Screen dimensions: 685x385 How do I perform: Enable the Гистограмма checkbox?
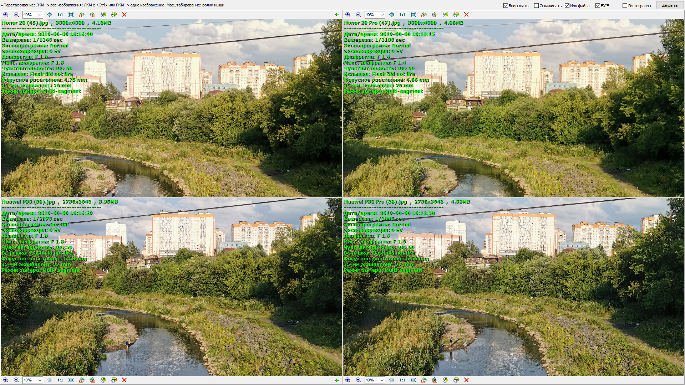pos(625,5)
